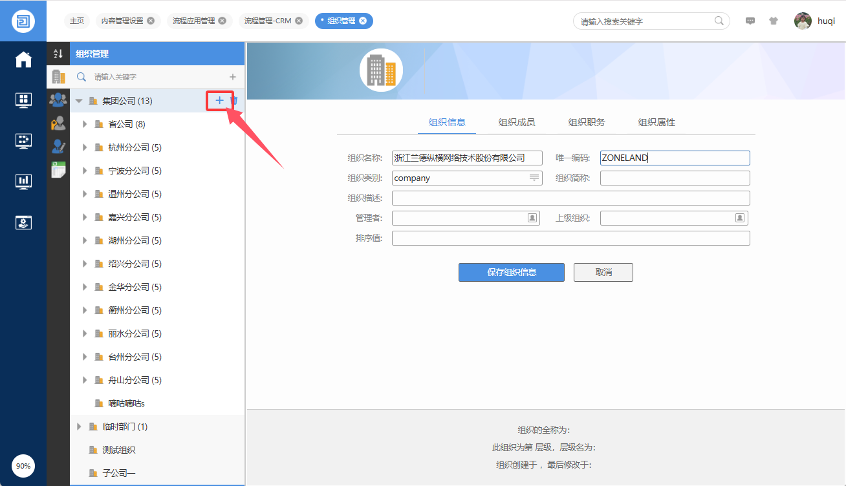Click the 取消 button
The width and height of the screenshot is (846, 486).
pos(603,272)
